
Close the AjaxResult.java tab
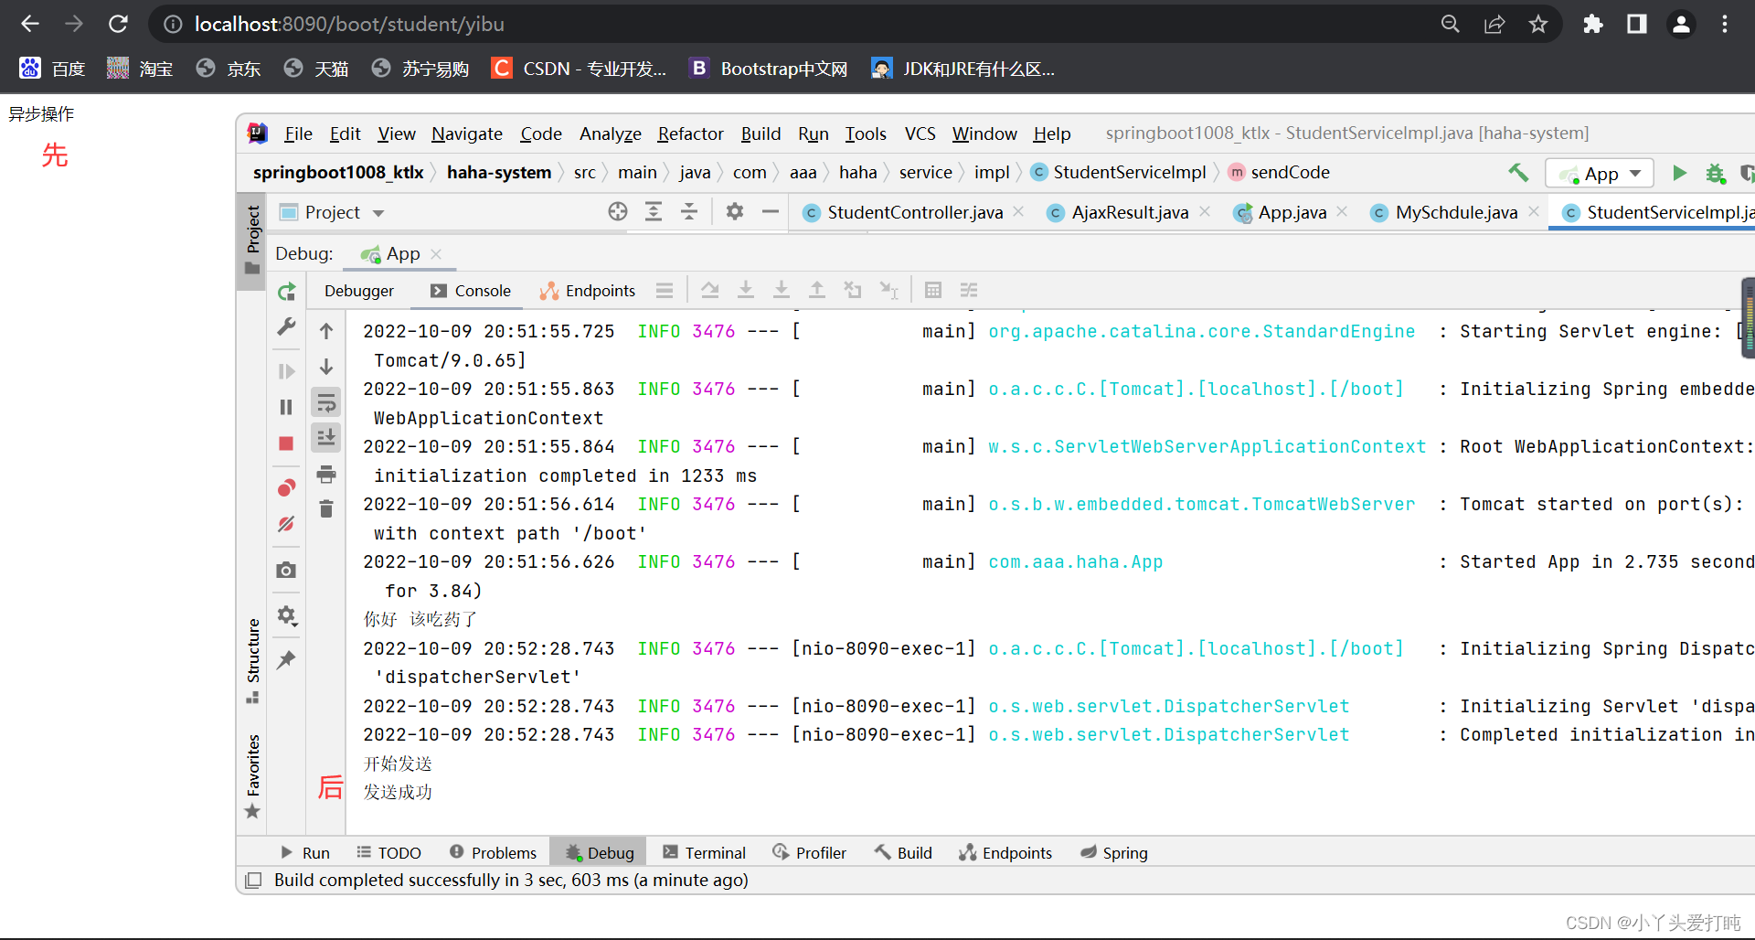1205,211
